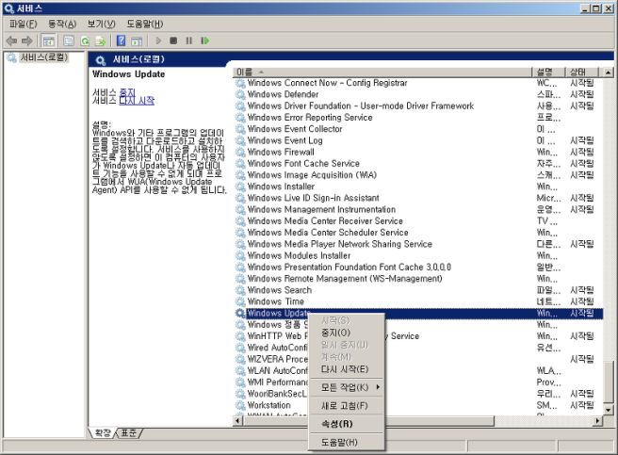The image size is (618, 455).
Task: Select the gear icon of Windows Update
Action: coord(240,314)
